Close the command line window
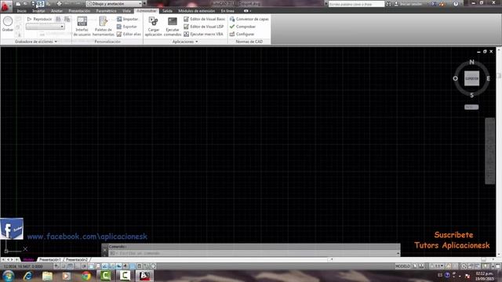The height and width of the screenshot is (282, 502). [x=104, y=250]
